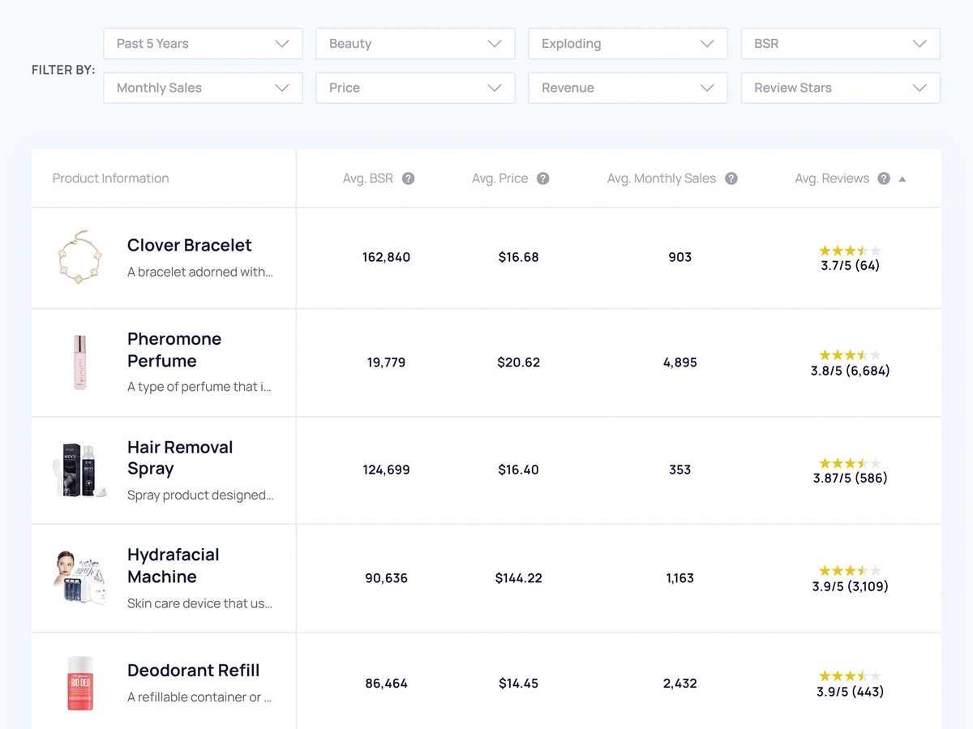Toggle sort arrow on Avg. Reviews column
The image size is (973, 729).
902,179
